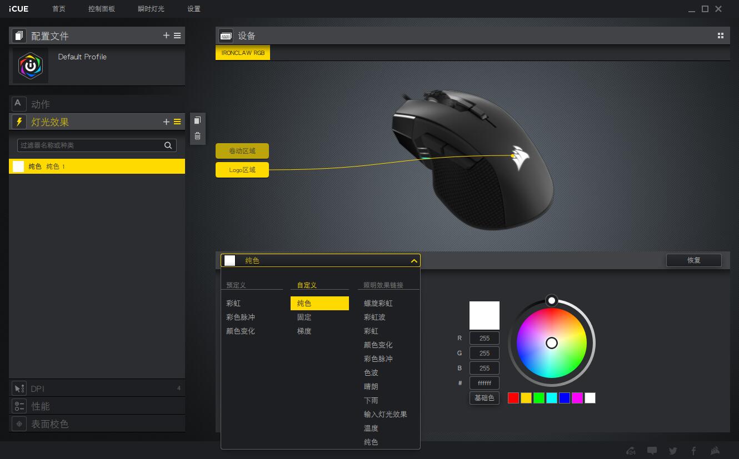Pick the green basic color swatch

(x=539, y=398)
